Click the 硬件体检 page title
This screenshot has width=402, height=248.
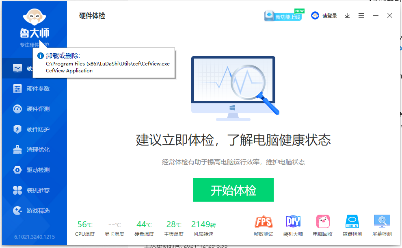coord(92,16)
